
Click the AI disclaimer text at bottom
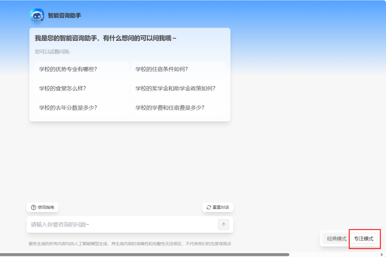(x=129, y=244)
